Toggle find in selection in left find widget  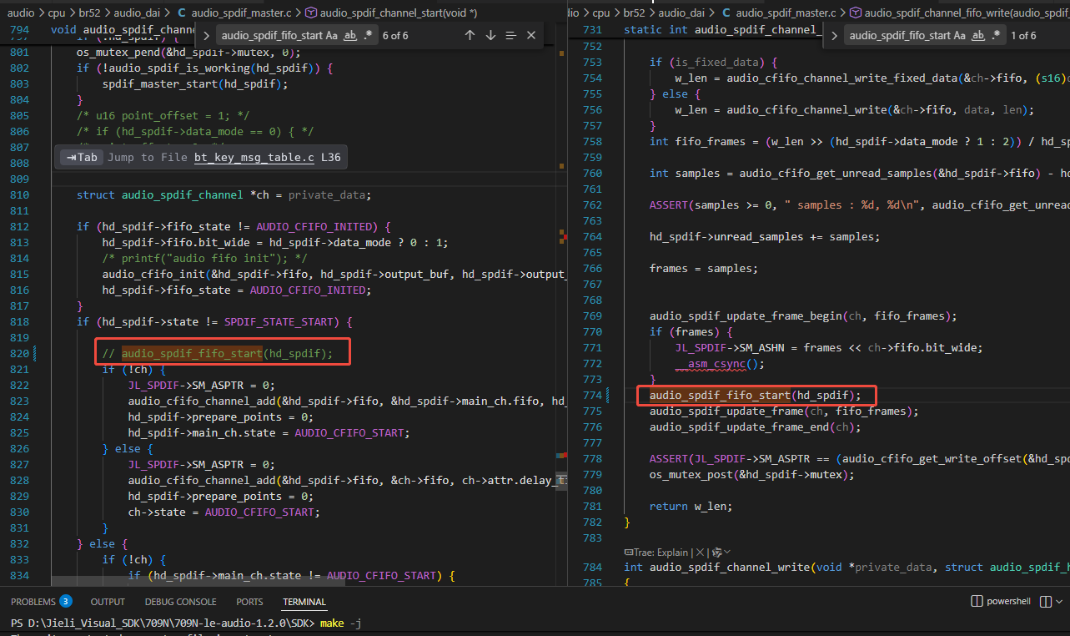click(511, 35)
